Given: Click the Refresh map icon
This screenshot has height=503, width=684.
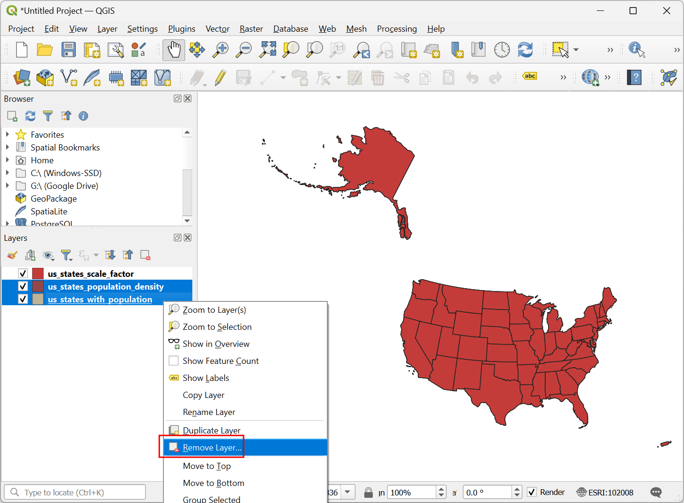Looking at the screenshot, I should [x=525, y=50].
